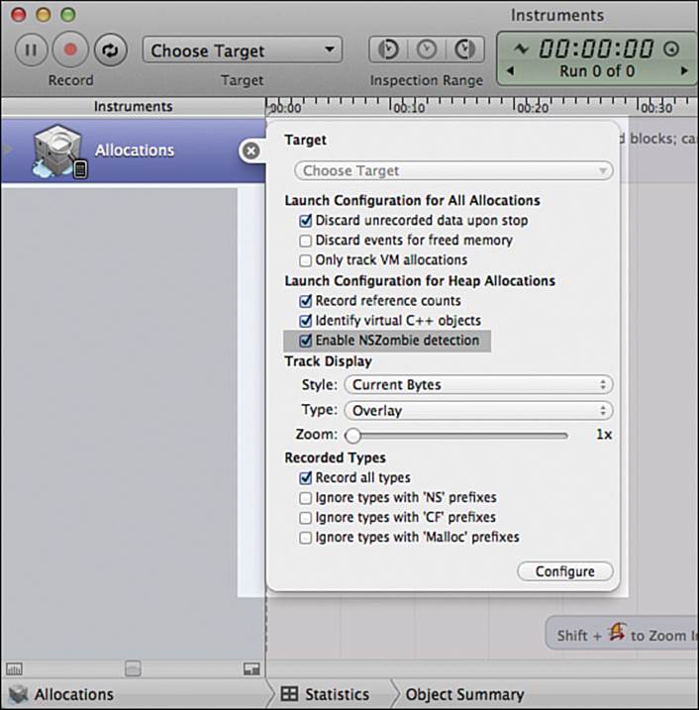Go to the next run arrow
699x710 pixels.
(684, 70)
